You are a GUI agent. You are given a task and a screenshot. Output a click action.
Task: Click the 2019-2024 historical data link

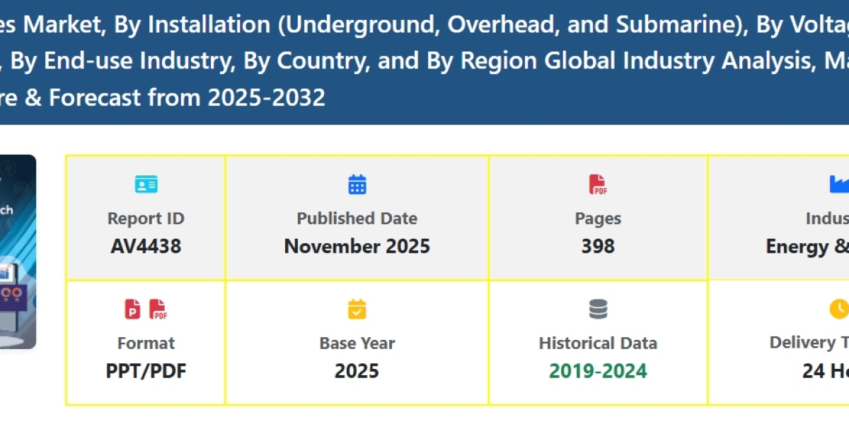[598, 370]
